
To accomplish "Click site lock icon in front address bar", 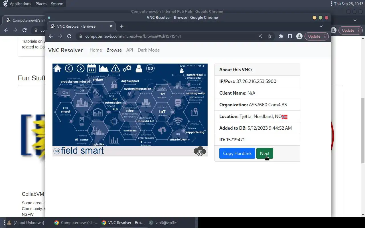I will coord(80,36).
